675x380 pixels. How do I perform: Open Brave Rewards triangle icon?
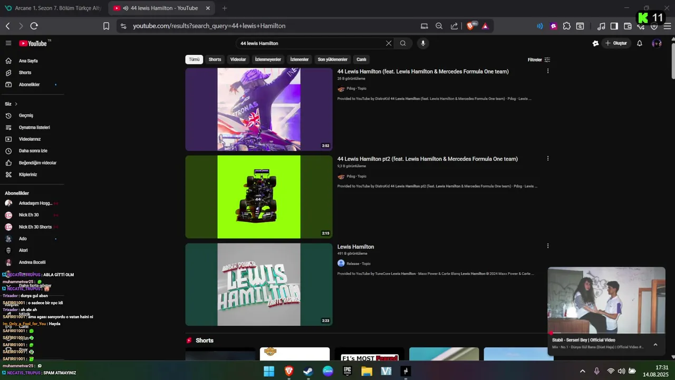click(x=485, y=26)
